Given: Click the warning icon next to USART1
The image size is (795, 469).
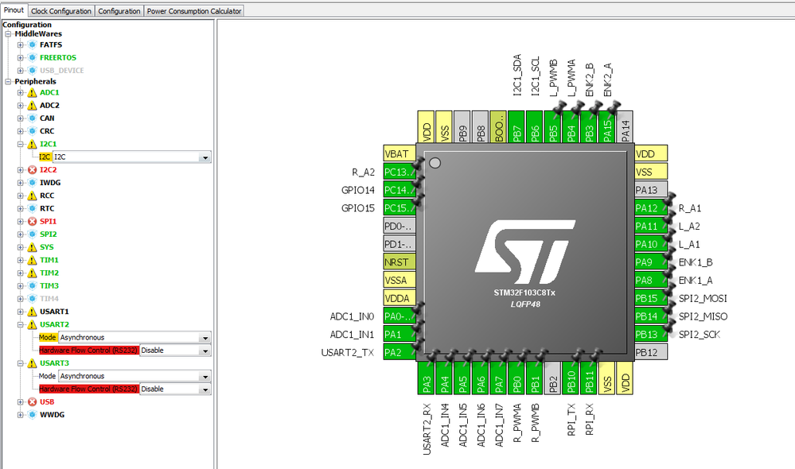Looking at the screenshot, I should tap(32, 312).
